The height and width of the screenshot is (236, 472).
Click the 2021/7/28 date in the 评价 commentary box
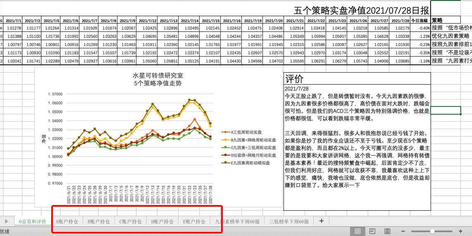pyautogui.click(x=297, y=89)
